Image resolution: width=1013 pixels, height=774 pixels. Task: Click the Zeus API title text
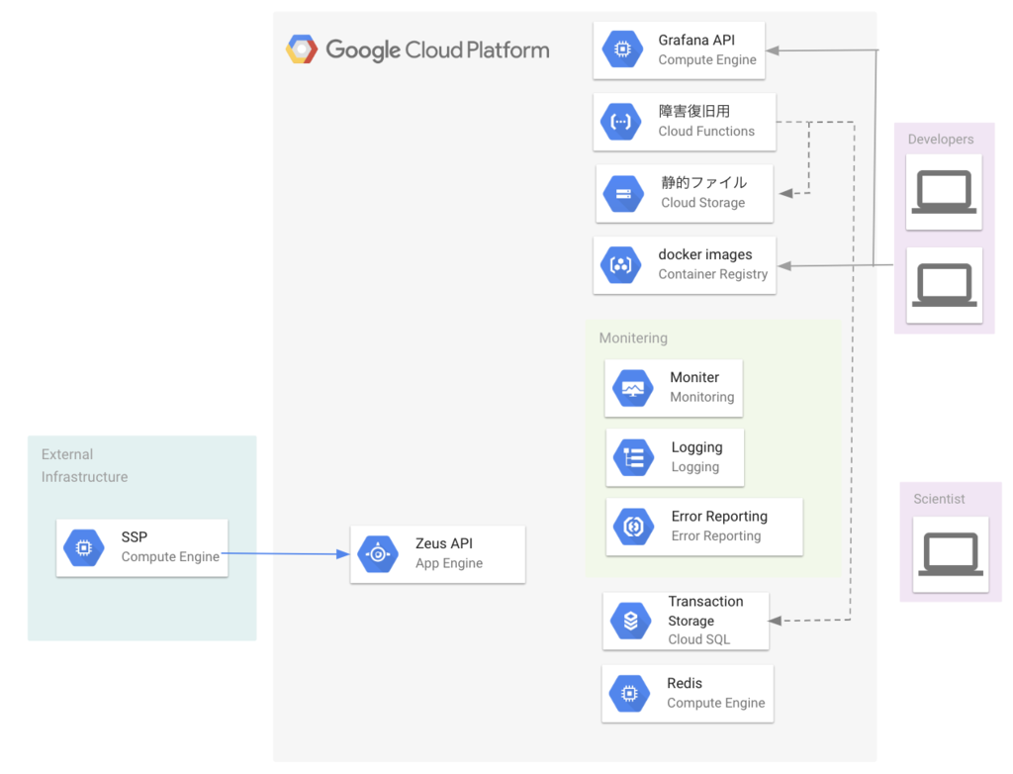[x=444, y=543]
